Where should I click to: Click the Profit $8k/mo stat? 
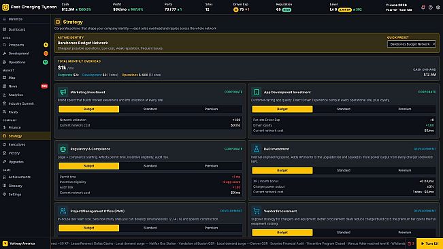(x=128, y=7)
